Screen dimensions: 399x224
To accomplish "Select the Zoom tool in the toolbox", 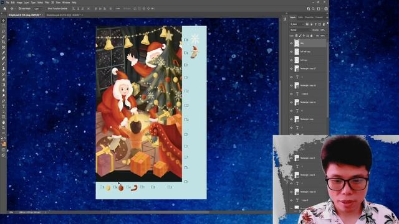I will 3,128.
